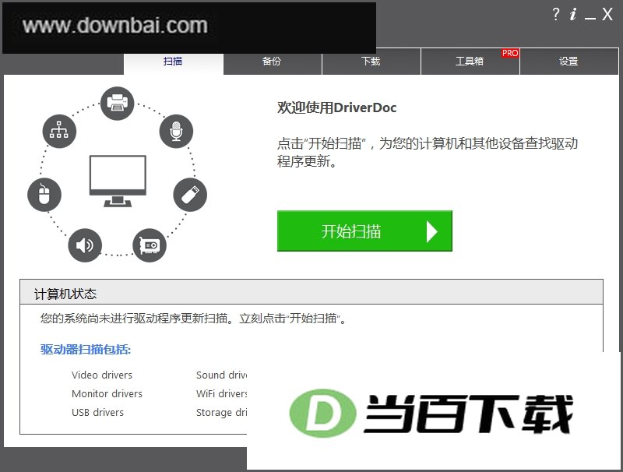Start scan with green 开始扫描 button
Screen dimensions: 623x472
tap(364, 231)
